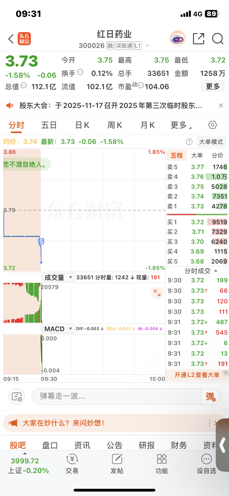Open chart settings gear icon
229x496 pixels.
click(x=212, y=125)
